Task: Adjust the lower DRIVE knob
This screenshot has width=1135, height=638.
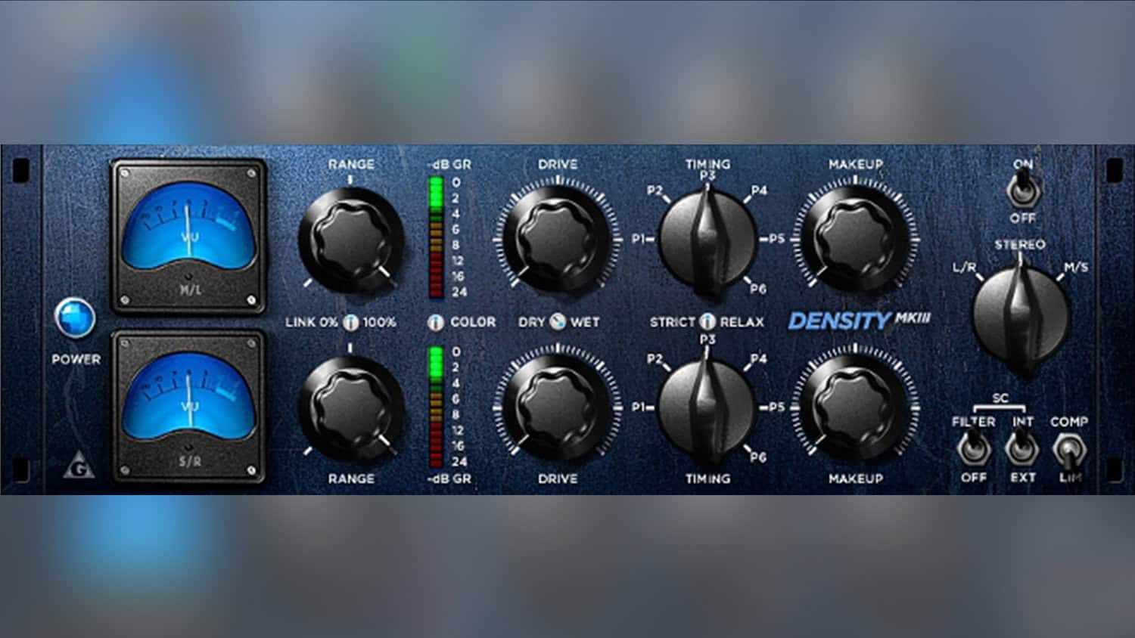Action: pos(558,407)
